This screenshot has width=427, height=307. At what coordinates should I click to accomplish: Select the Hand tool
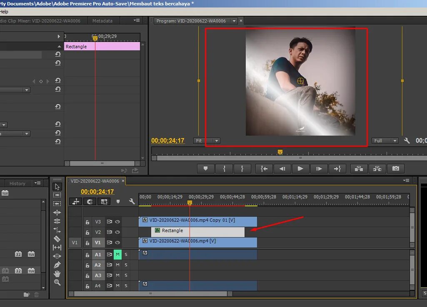(x=57, y=274)
